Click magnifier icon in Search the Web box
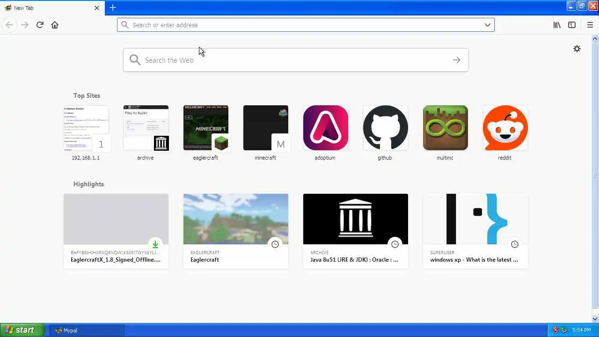 [x=135, y=60]
